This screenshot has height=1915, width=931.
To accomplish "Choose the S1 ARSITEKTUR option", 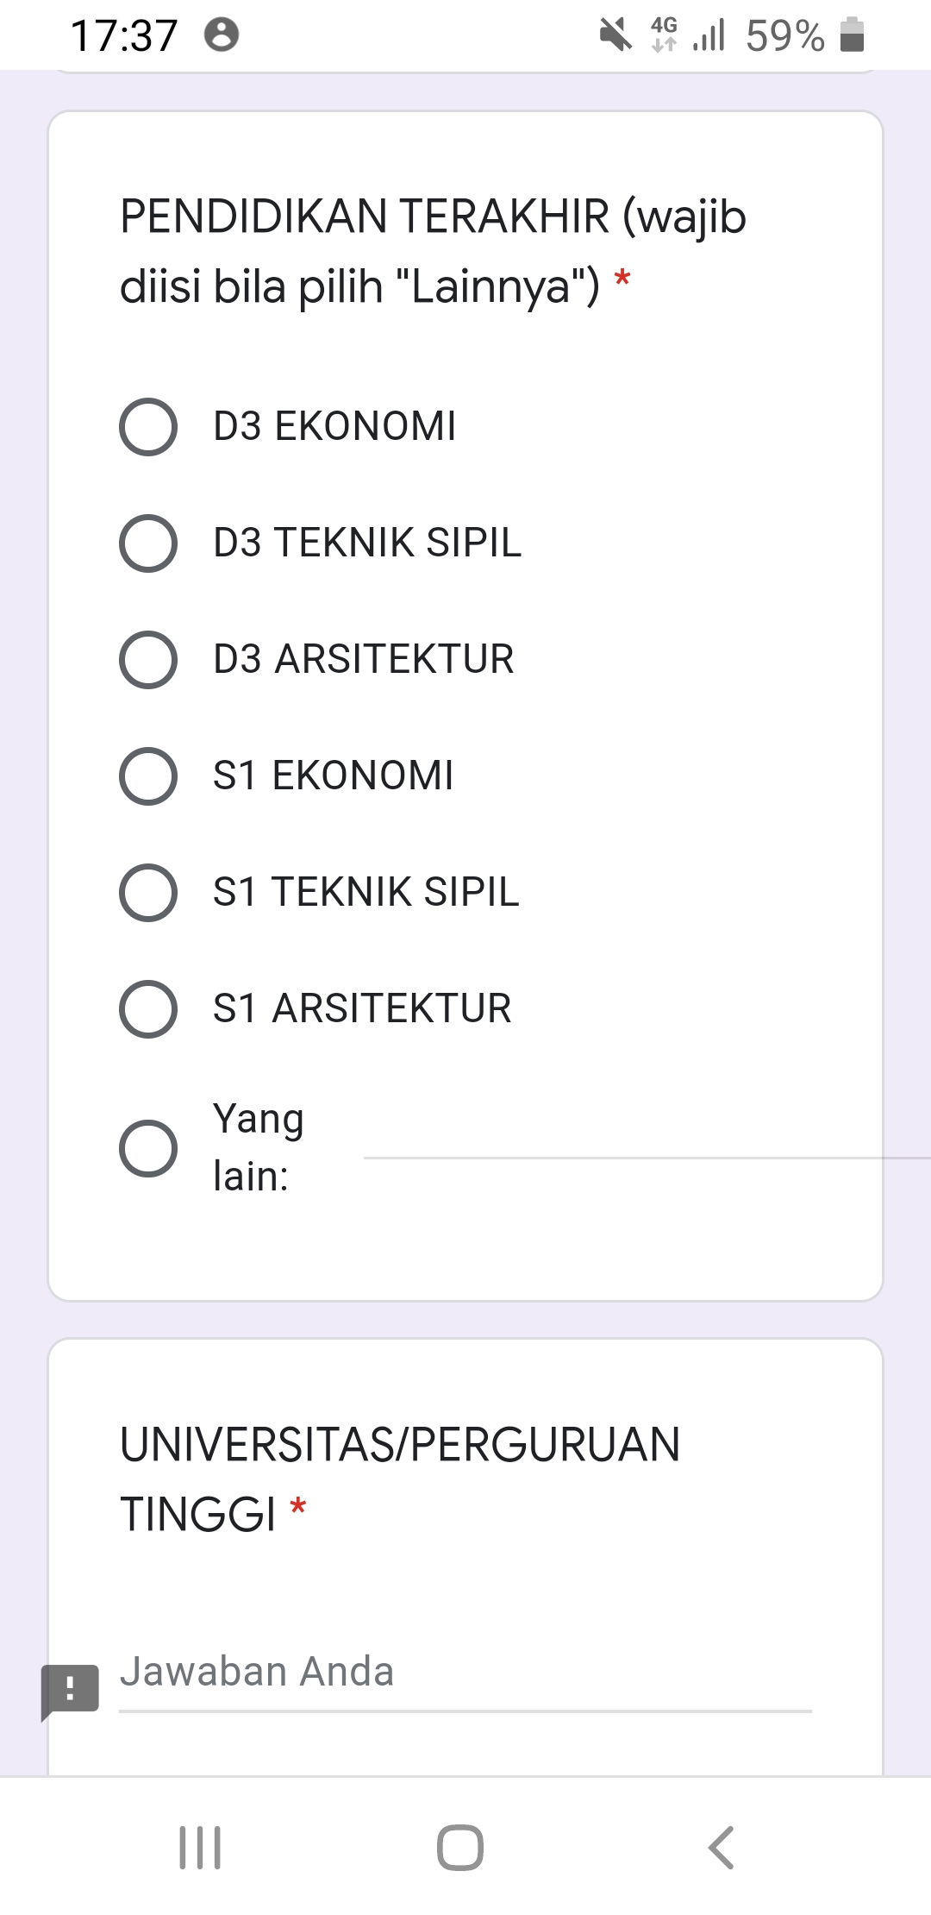I will point(148,1008).
